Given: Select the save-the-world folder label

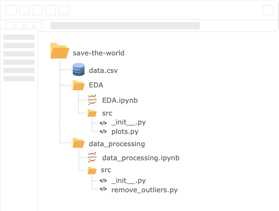Looking at the screenshot, I should pyautogui.click(x=99, y=53).
